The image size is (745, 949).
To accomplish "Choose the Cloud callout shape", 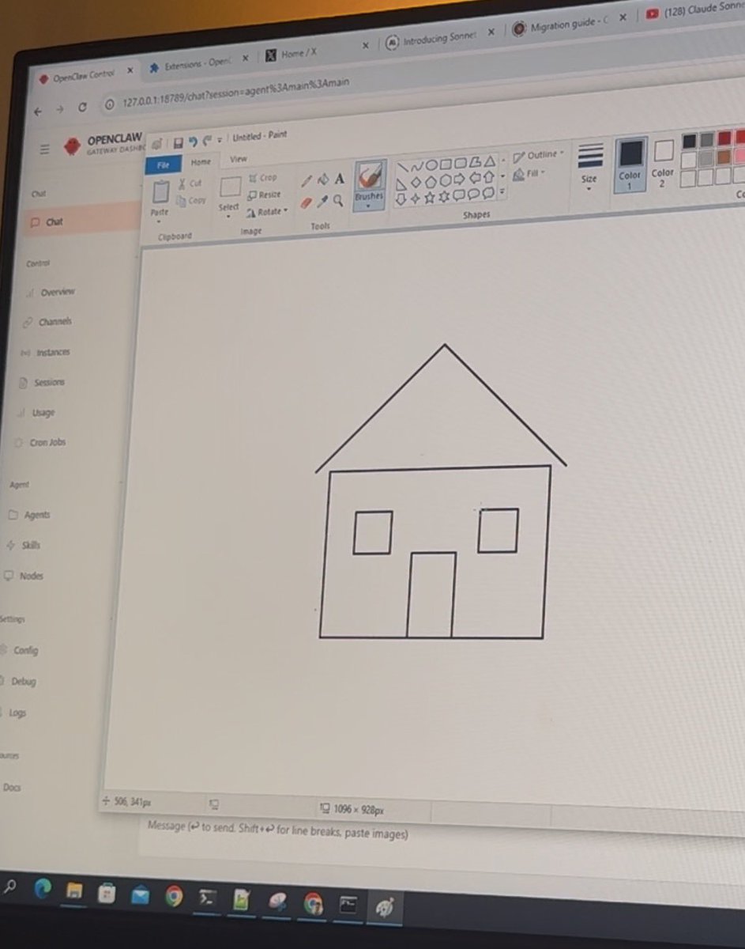I will click(x=489, y=193).
